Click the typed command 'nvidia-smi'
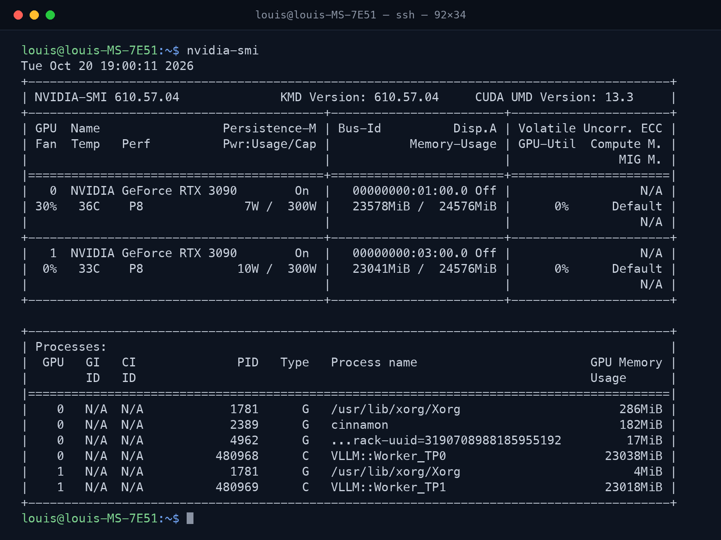Screen dimensions: 721x540 [x=223, y=50]
